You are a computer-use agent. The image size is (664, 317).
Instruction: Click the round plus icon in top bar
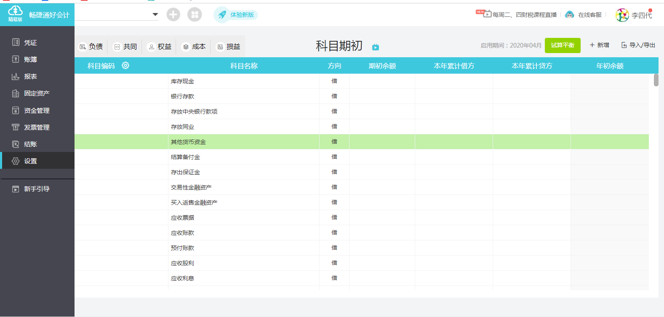tap(173, 15)
